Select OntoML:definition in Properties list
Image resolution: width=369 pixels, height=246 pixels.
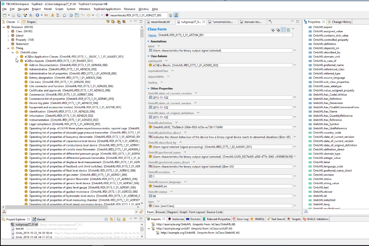324,44
